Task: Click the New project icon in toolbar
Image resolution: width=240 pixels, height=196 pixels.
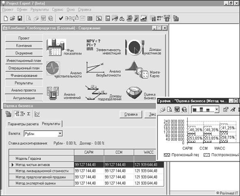Action: 6,18
